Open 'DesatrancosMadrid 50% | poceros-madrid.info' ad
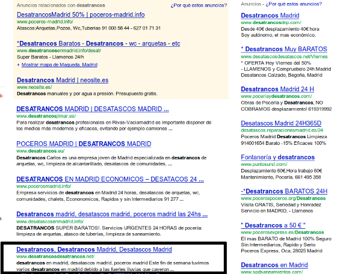Image resolution: width=361 pixels, height=274 pixels. point(81,14)
